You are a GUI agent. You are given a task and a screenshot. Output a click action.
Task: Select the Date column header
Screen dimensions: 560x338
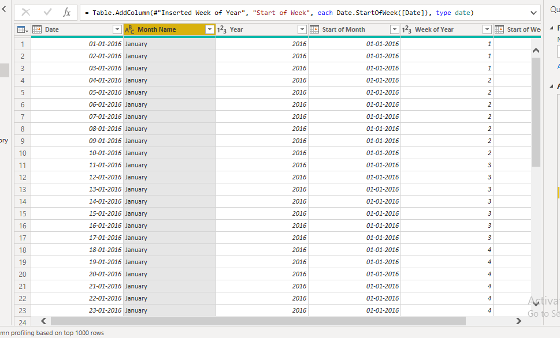click(77, 29)
